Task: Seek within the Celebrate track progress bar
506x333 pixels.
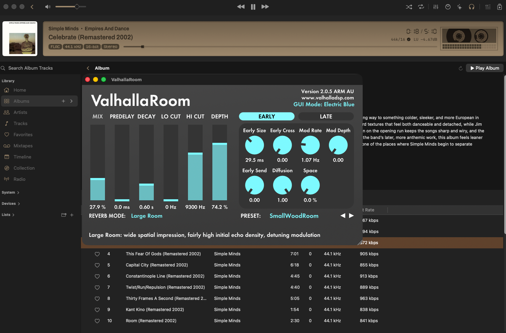Action: pyautogui.click(x=280, y=47)
